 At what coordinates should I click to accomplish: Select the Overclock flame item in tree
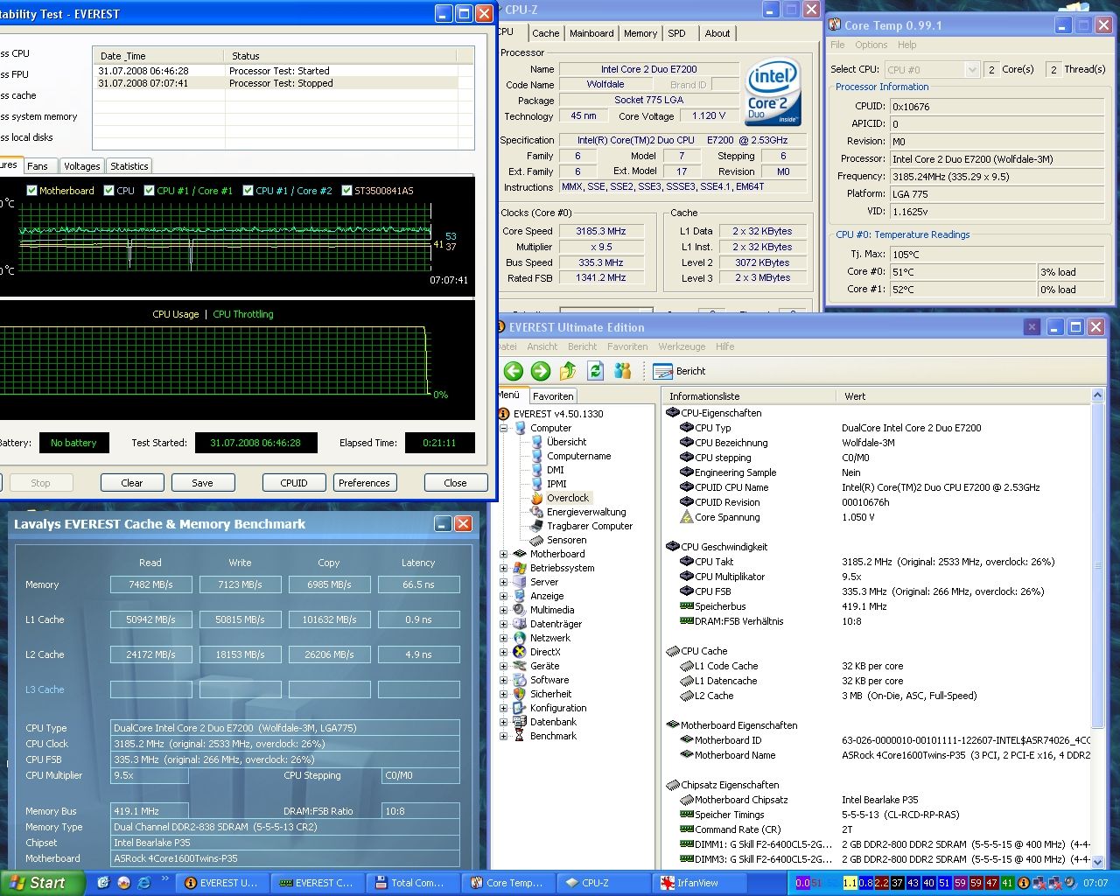[567, 498]
